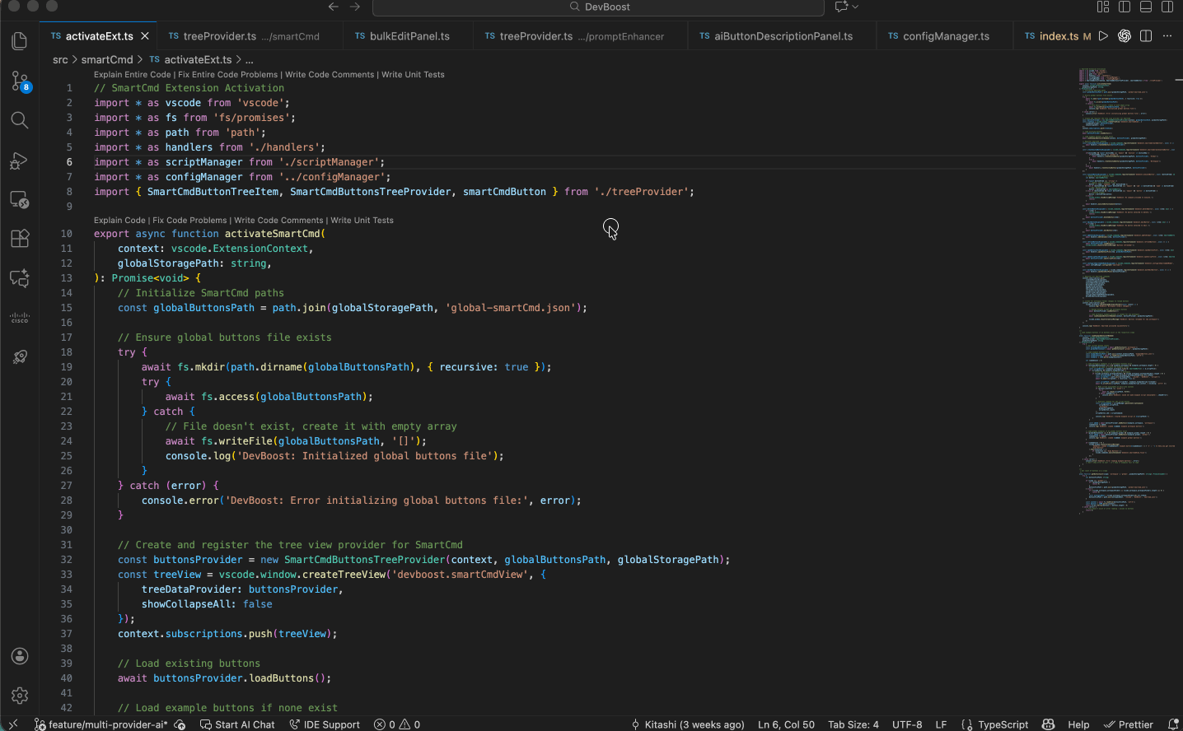Run the file with the play icon

(x=1104, y=36)
